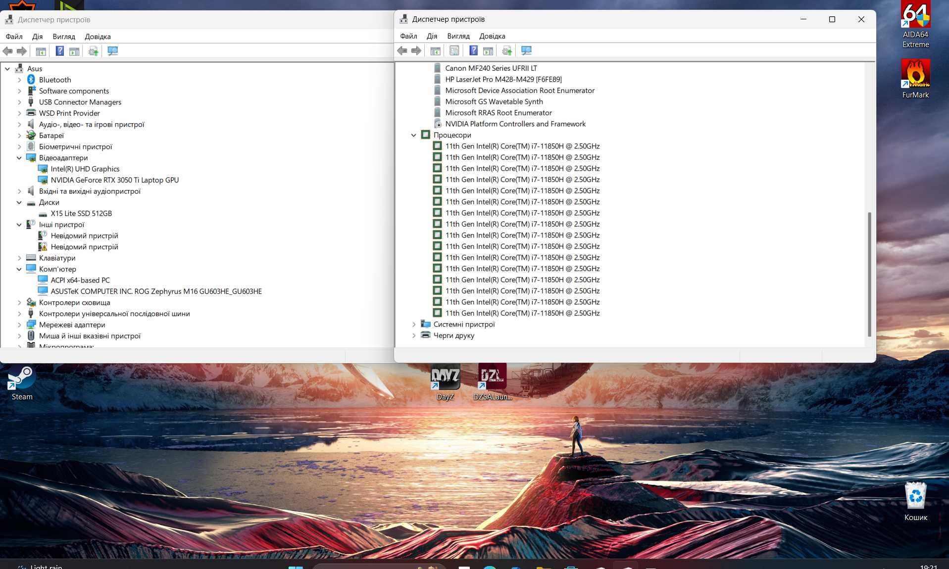Open Файл menu in right window
Screen dimensions: 949x569
tap(408, 36)
